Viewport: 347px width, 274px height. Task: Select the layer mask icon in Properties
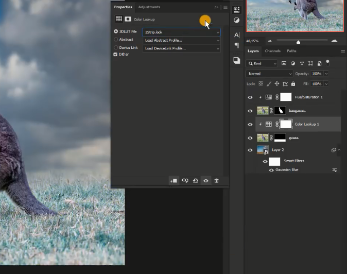point(128,19)
